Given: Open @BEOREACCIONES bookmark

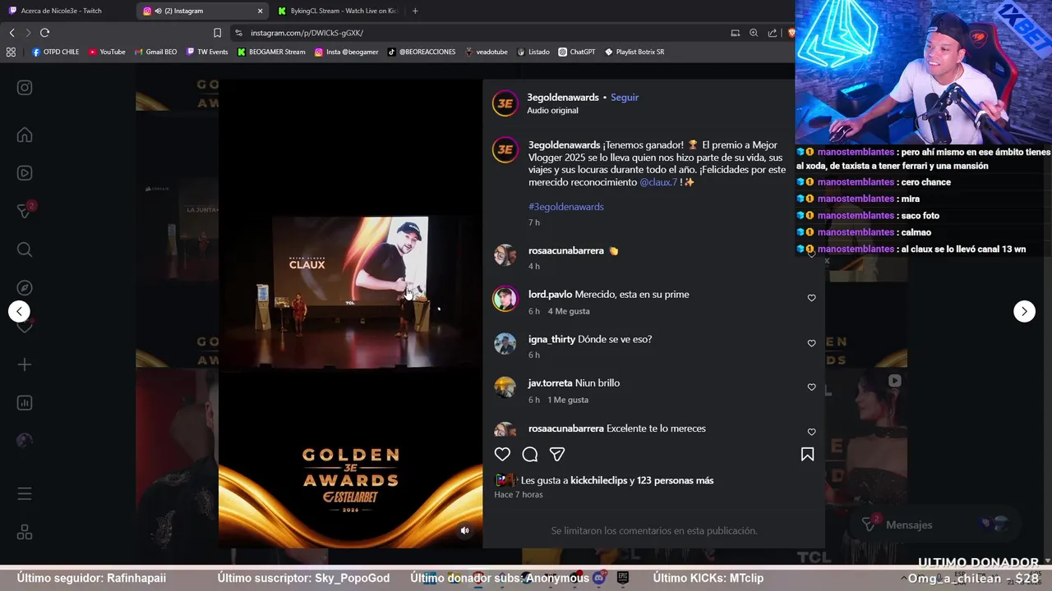Looking at the screenshot, I should point(422,52).
